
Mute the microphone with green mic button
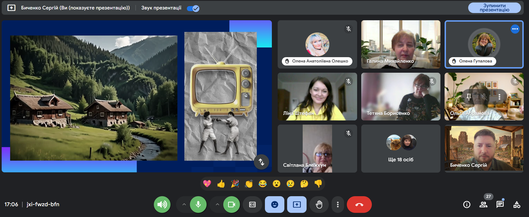click(198, 205)
